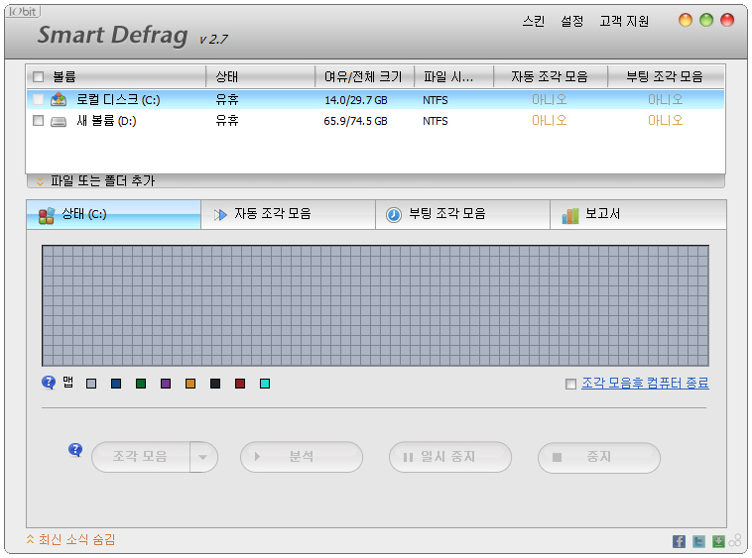
Task: Click the 부팅 조각 모음 column header
Action: click(666, 76)
